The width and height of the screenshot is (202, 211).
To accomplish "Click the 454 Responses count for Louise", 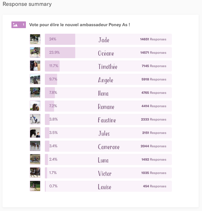I will [x=155, y=186].
